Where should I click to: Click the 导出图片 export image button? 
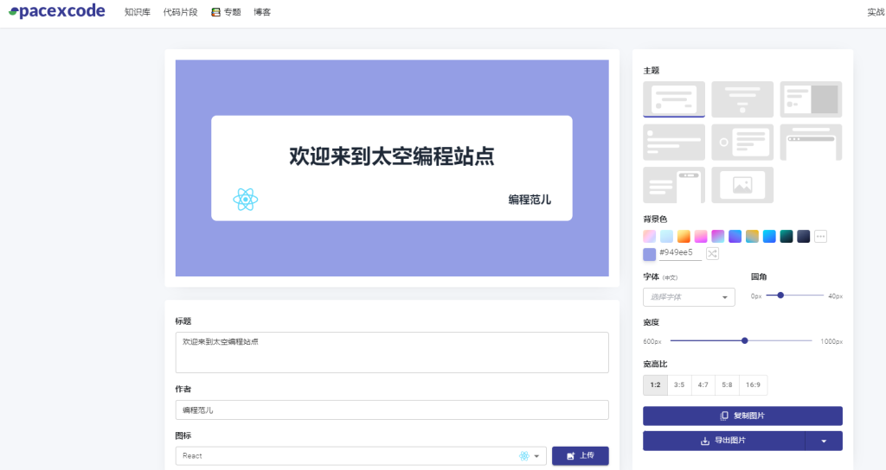[x=724, y=441]
